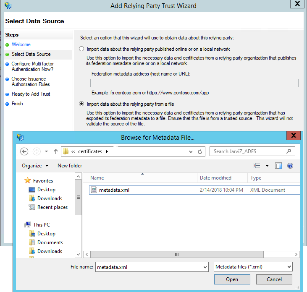
Task: Sort files by Type column
Action: point(273,178)
